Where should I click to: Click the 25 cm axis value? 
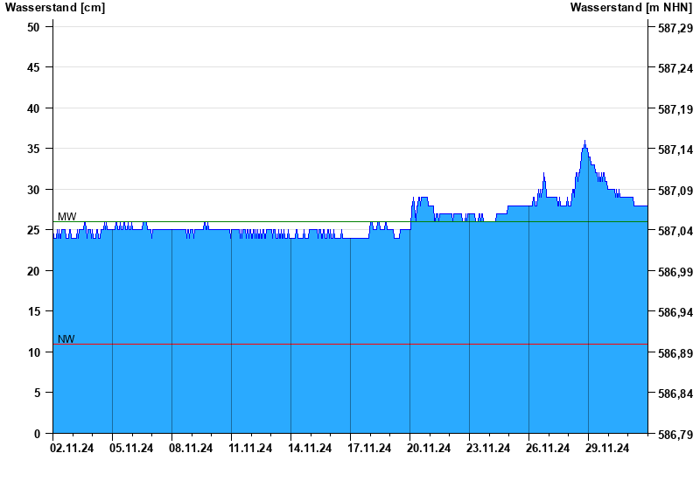(33, 230)
